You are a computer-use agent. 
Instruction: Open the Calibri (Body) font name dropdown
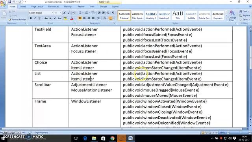coord(52,13)
